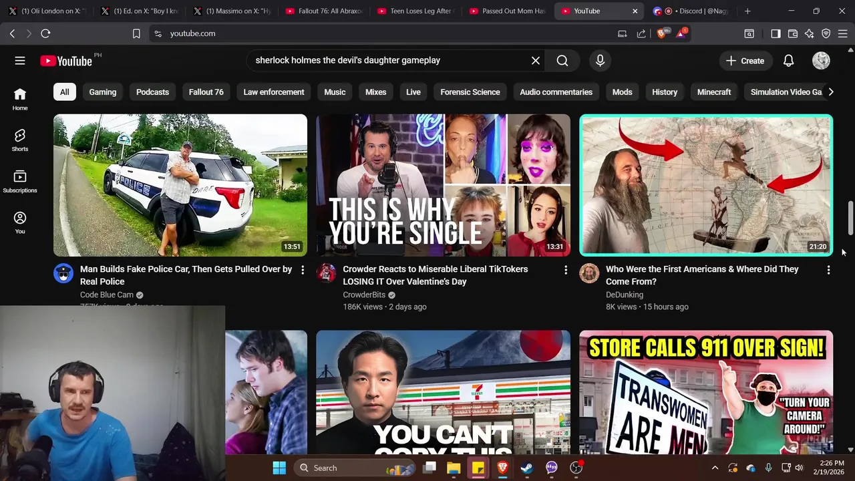Navigate back in the browser

pos(12,33)
